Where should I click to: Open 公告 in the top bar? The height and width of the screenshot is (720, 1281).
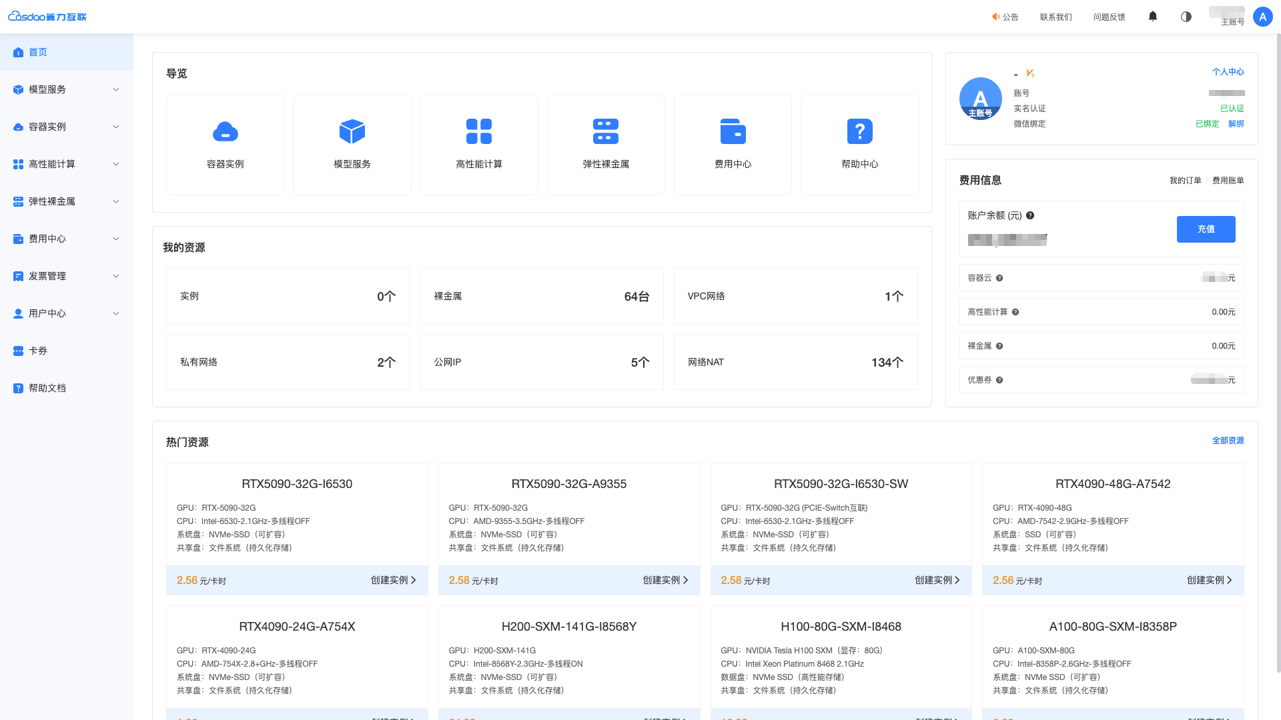(1005, 17)
